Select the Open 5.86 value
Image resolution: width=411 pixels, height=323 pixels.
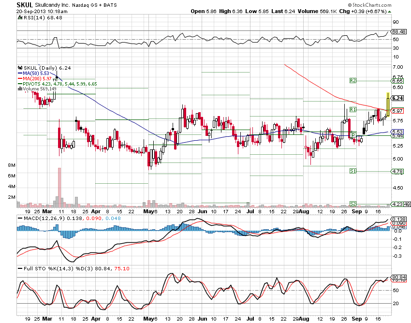pyautogui.click(x=204, y=11)
